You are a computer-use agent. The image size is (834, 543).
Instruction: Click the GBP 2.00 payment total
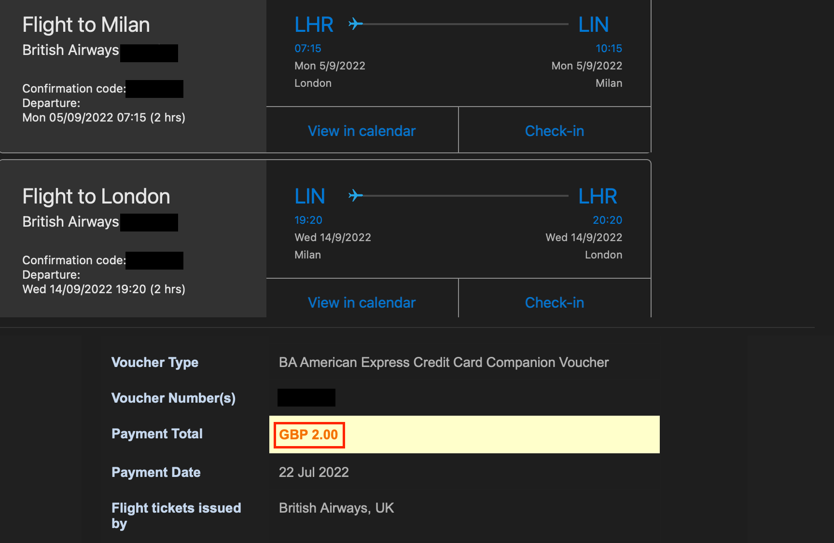(309, 434)
